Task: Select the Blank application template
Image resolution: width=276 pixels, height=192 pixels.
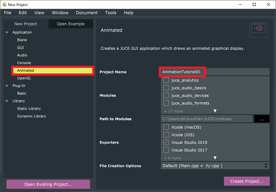Action: click(22, 40)
